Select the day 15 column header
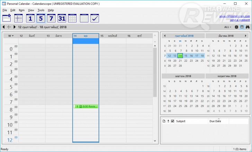This screenshot has height=152, width=252. coord(112,36)
